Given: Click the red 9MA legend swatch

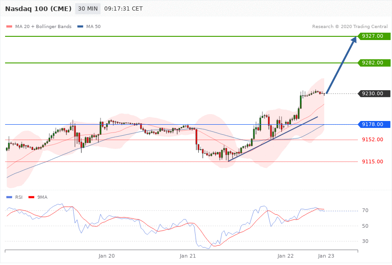Looking at the screenshot, I should pyautogui.click(x=31, y=197).
